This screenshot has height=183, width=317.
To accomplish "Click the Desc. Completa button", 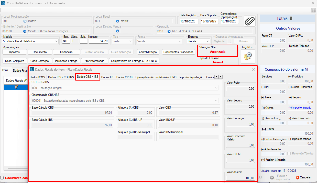I will point(15,61).
